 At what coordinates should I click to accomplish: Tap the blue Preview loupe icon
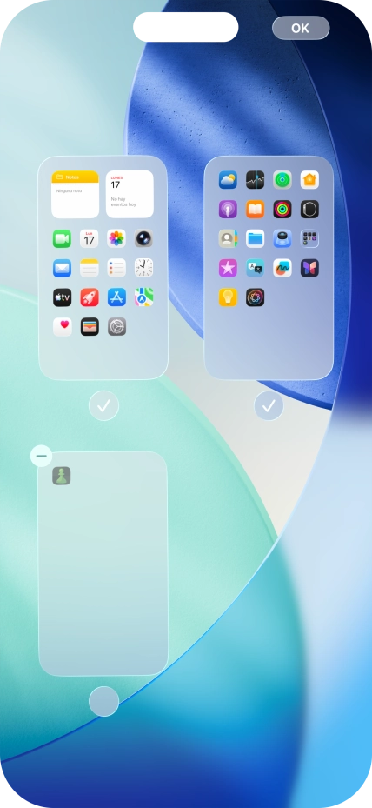pyautogui.click(x=282, y=238)
